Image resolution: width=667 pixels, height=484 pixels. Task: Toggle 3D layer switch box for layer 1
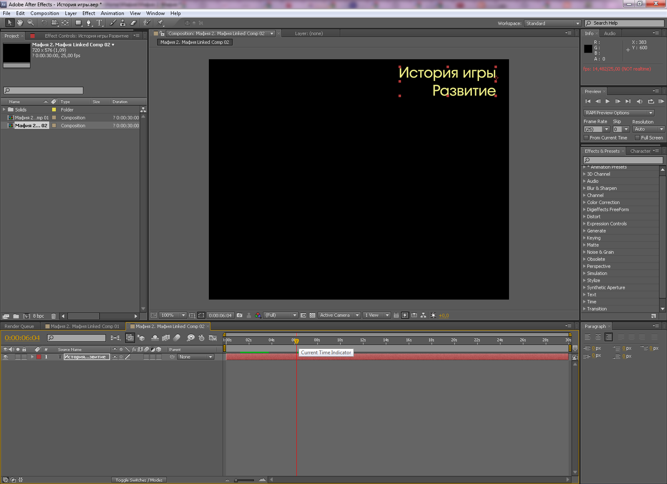pyautogui.click(x=159, y=357)
